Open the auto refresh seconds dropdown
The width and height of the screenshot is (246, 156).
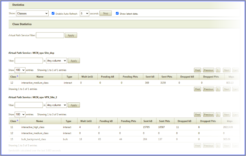point(84,13)
